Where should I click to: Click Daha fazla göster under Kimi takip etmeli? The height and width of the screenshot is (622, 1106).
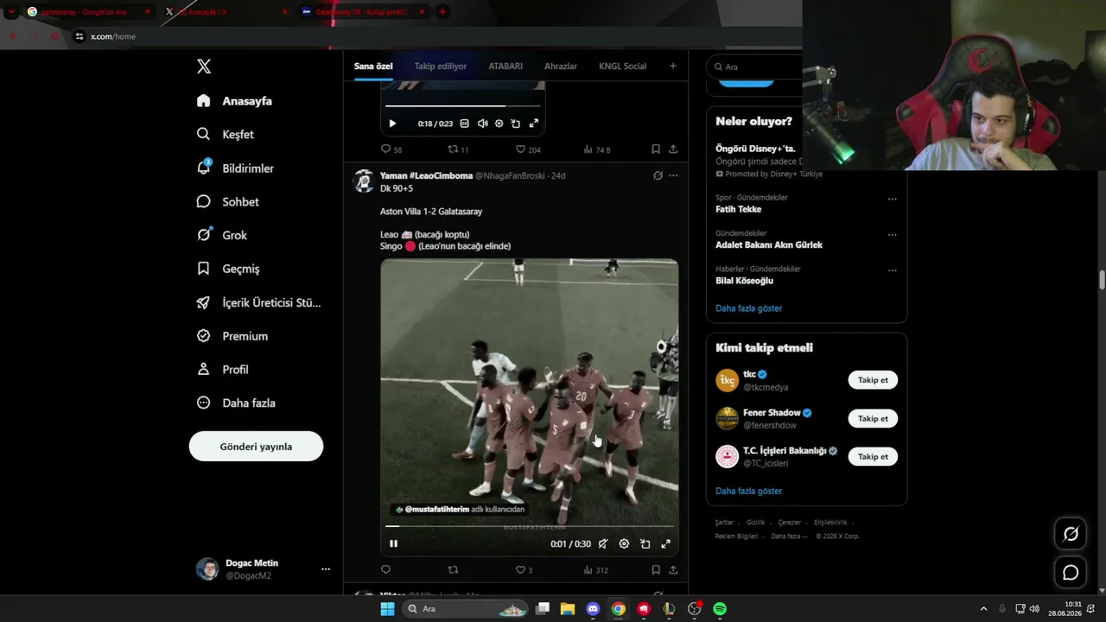(748, 491)
